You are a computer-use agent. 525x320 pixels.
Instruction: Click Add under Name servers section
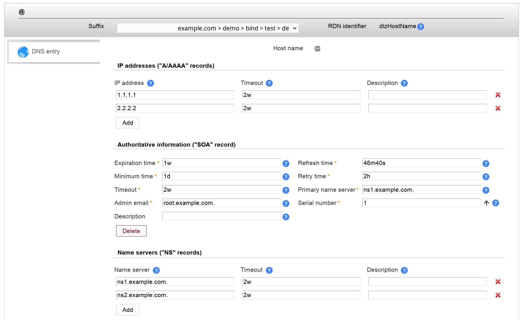(128, 310)
